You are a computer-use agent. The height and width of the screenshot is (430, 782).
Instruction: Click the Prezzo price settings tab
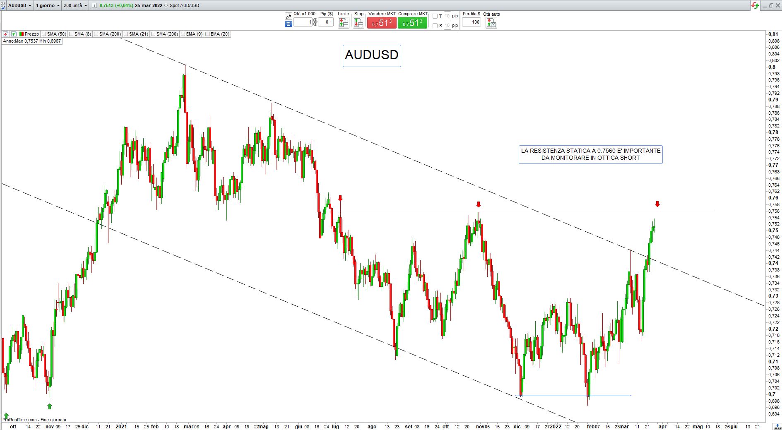pyautogui.click(x=29, y=34)
